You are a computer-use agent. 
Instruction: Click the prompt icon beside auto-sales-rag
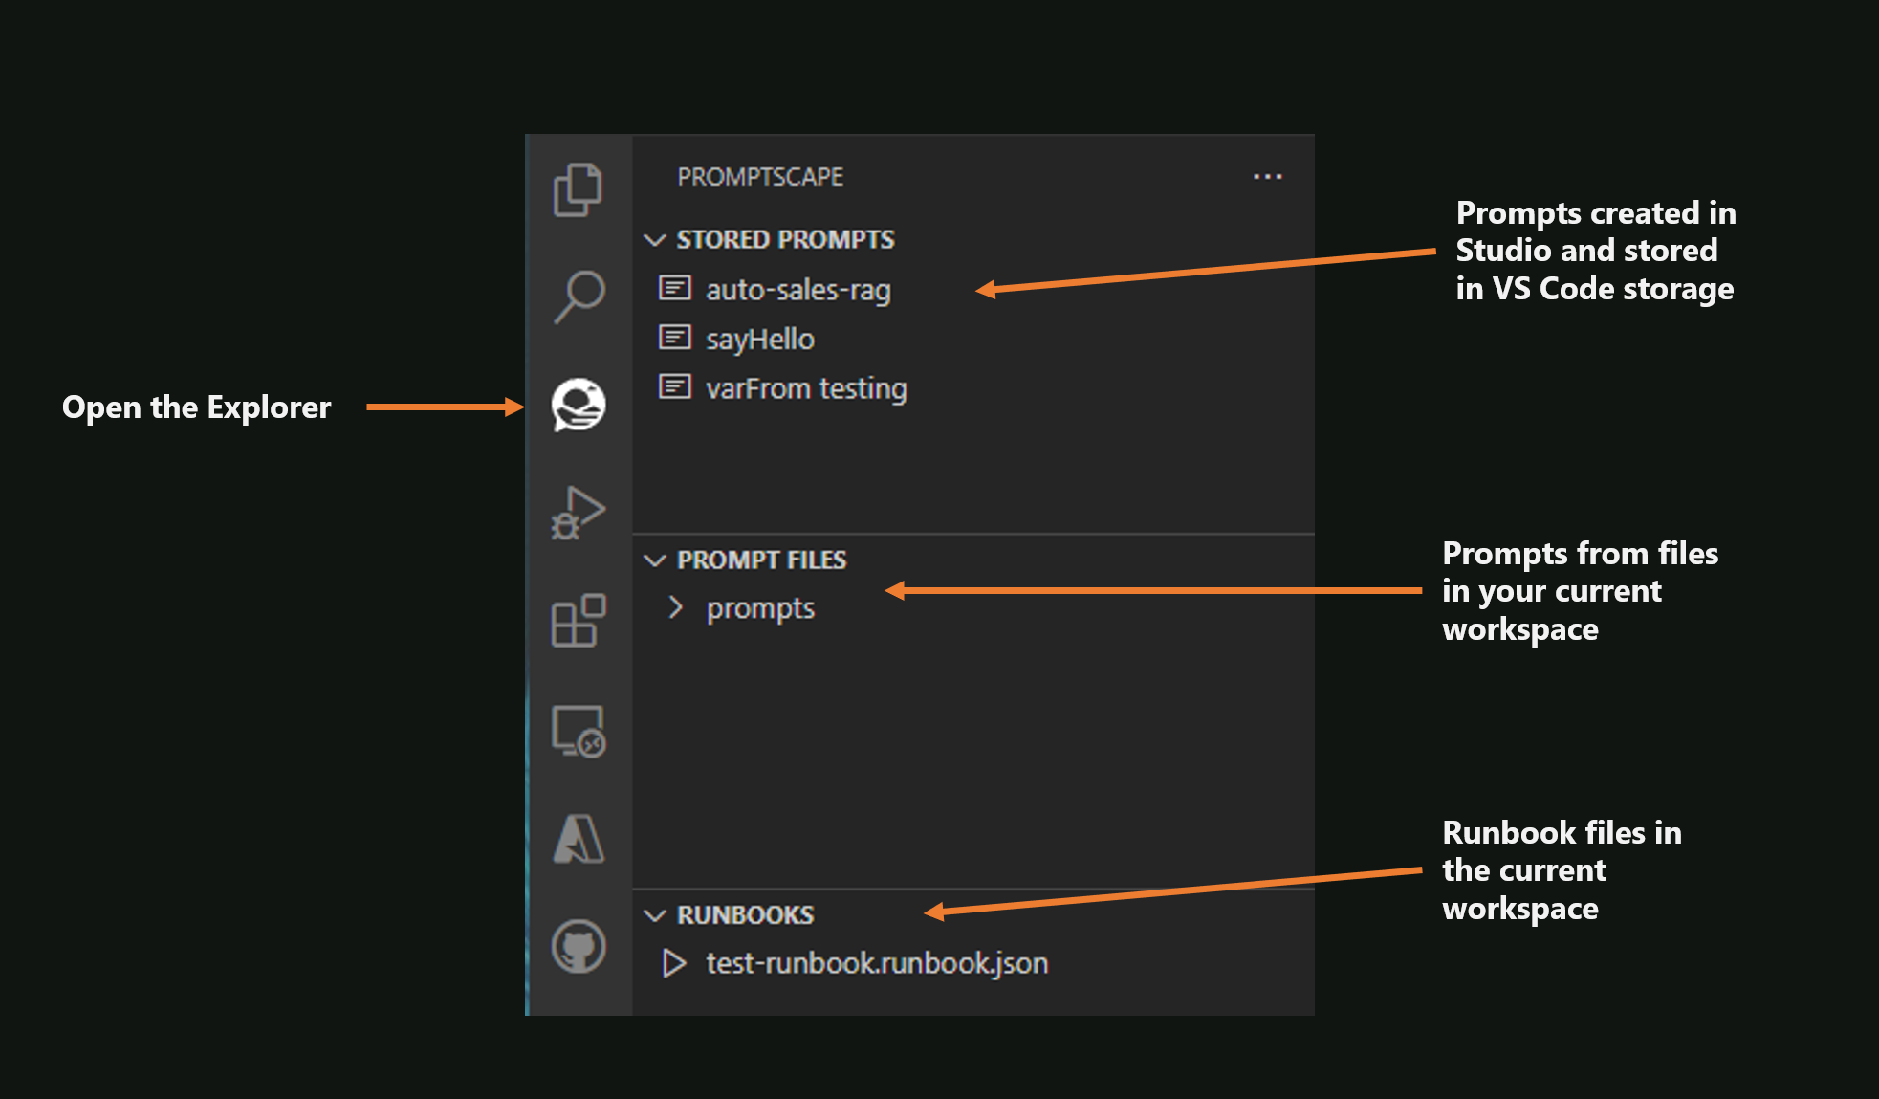coord(675,288)
